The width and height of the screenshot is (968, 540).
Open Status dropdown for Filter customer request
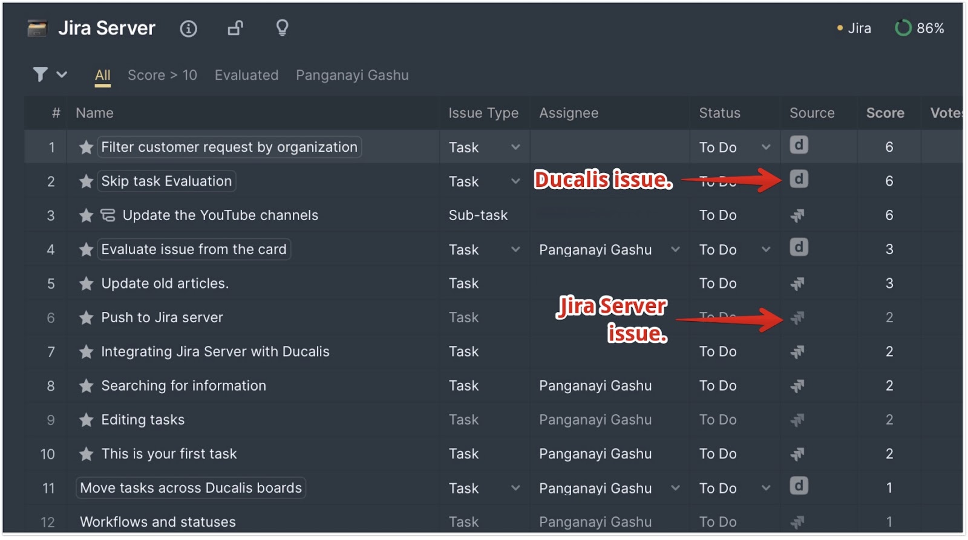click(x=766, y=147)
